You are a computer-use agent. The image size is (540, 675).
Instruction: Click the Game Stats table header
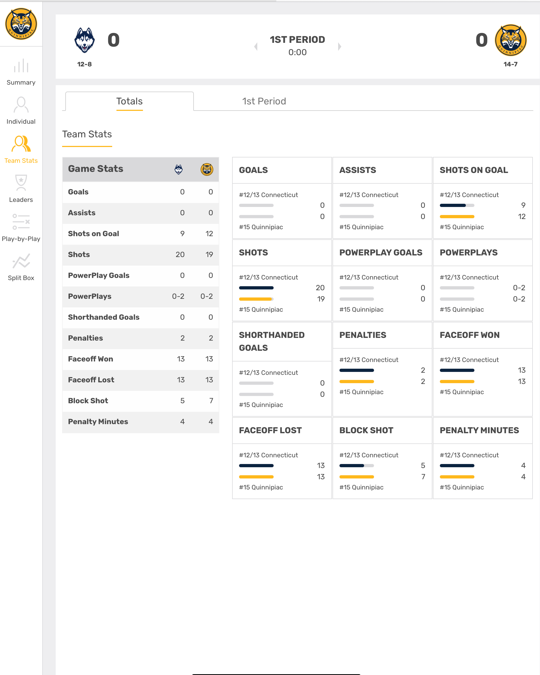click(x=141, y=169)
